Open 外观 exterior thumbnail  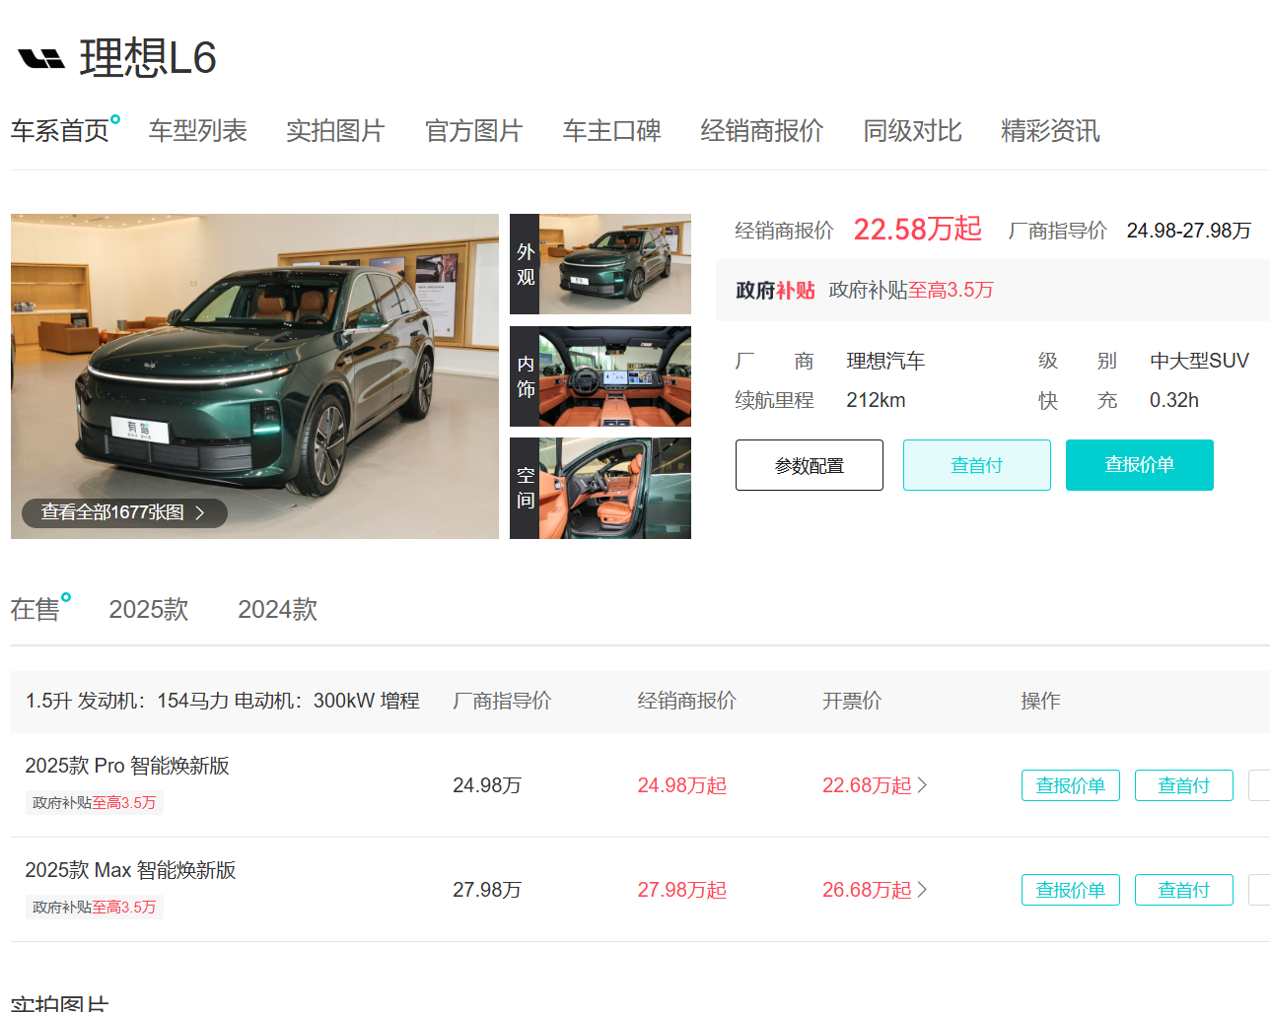tap(600, 264)
